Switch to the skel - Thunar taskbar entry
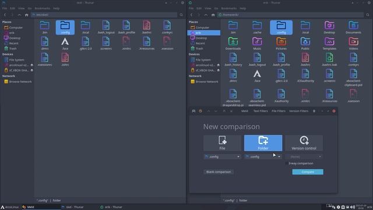 pos(72,207)
